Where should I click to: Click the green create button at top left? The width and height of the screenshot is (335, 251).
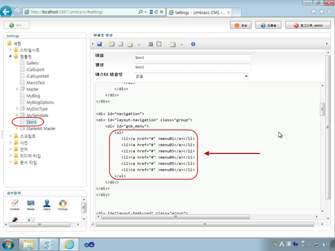pyautogui.click(x=17, y=25)
